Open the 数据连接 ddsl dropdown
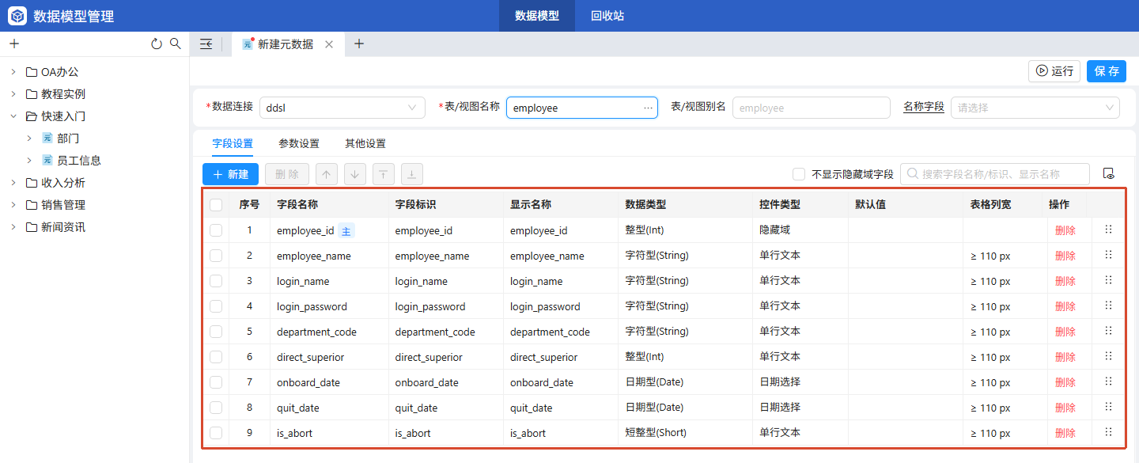The width and height of the screenshot is (1139, 463). (x=342, y=108)
